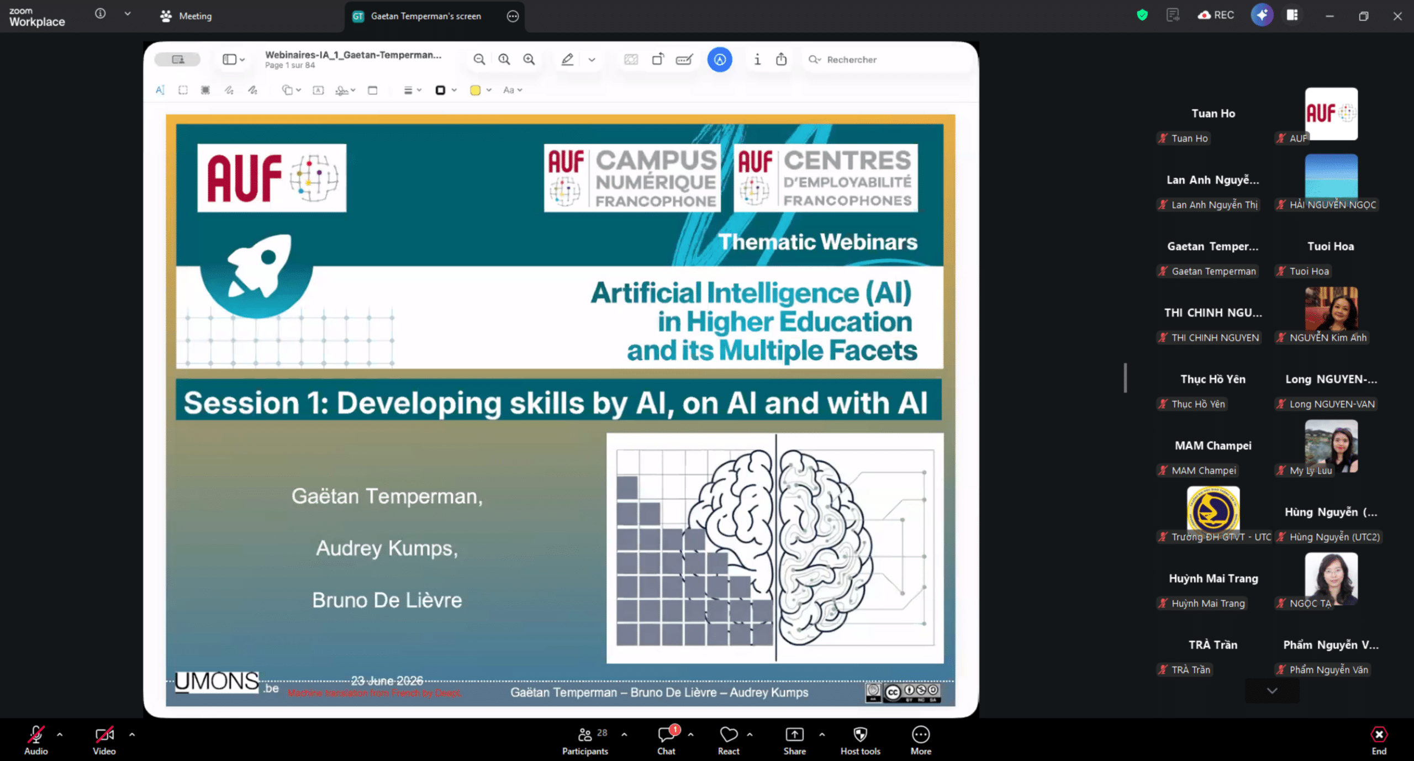The width and height of the screenshot is (1414, 761).
Task: Click zoom in magnifier in the PDF toolbar
Action: (x=529, y=59)
